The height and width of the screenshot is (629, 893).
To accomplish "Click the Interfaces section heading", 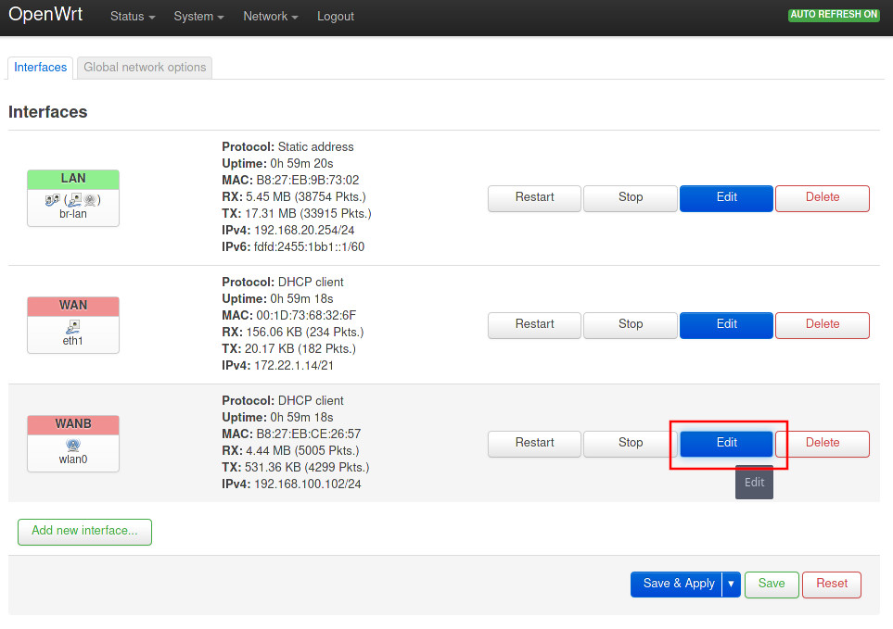I will pos(48,112).
